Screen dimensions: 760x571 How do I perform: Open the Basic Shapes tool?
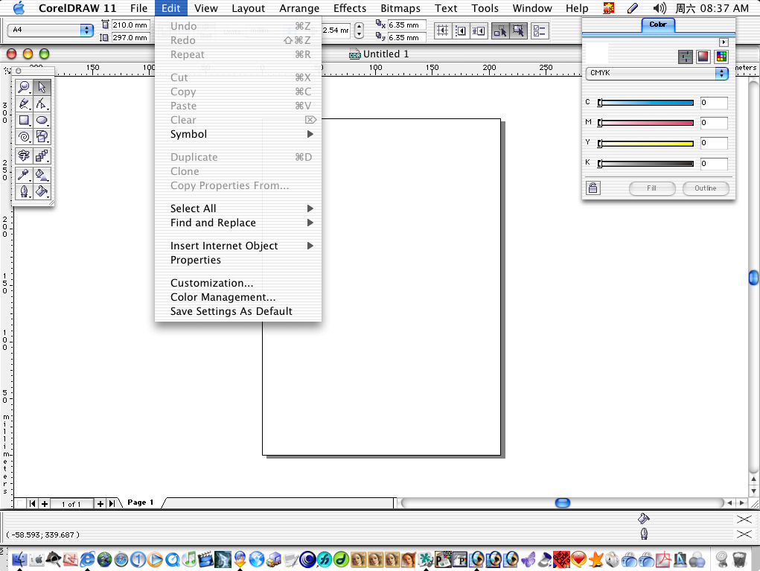(42, 137)
